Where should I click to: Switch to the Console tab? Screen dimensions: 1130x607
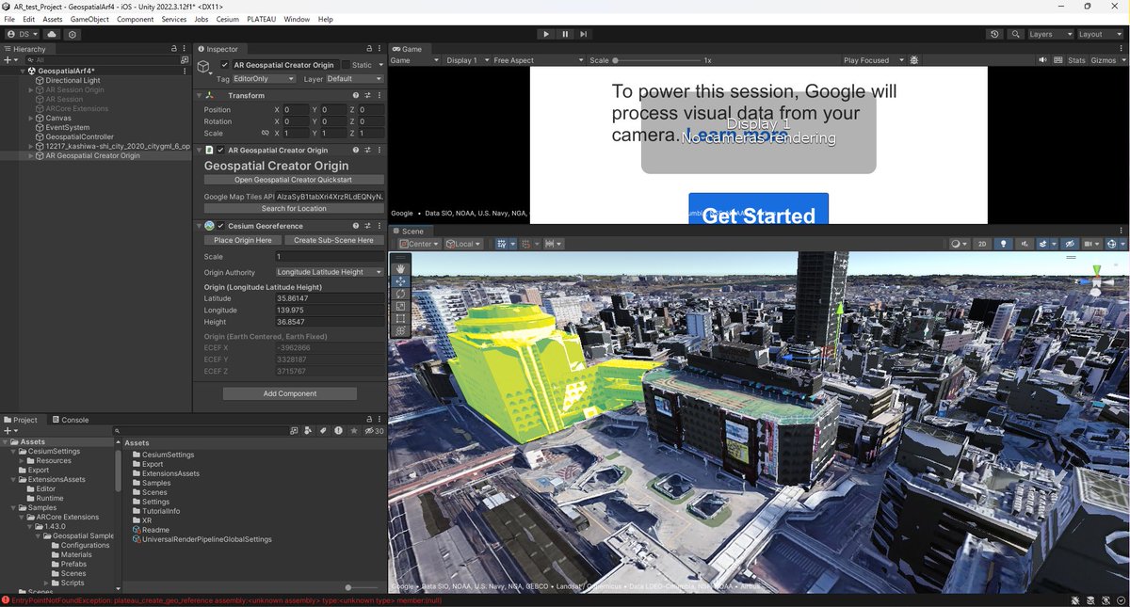(x=71, y=420)
